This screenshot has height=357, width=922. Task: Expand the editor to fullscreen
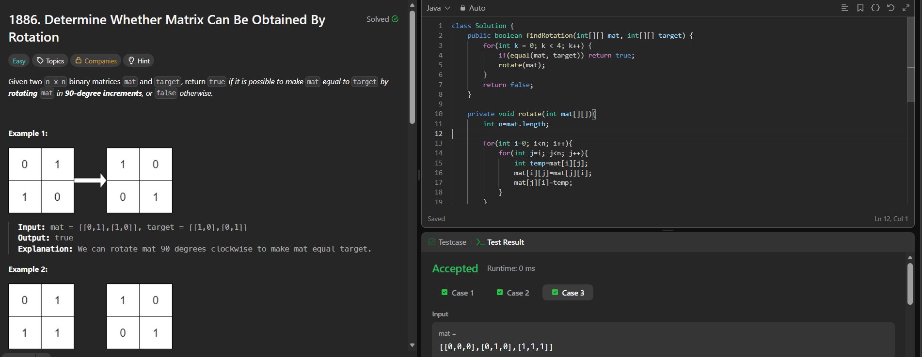[906, 8]
